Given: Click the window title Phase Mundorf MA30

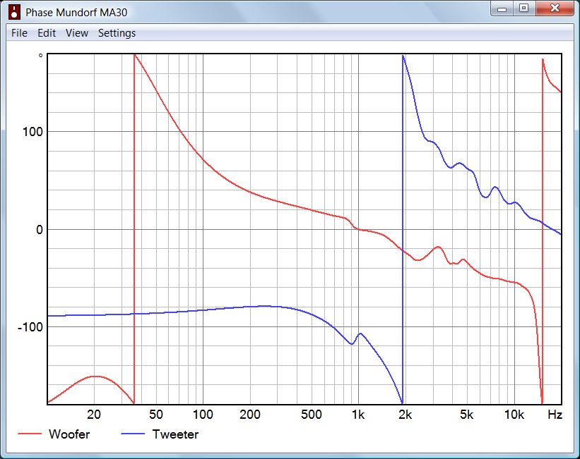Looking at the screenshot, I should coord(76,13).
